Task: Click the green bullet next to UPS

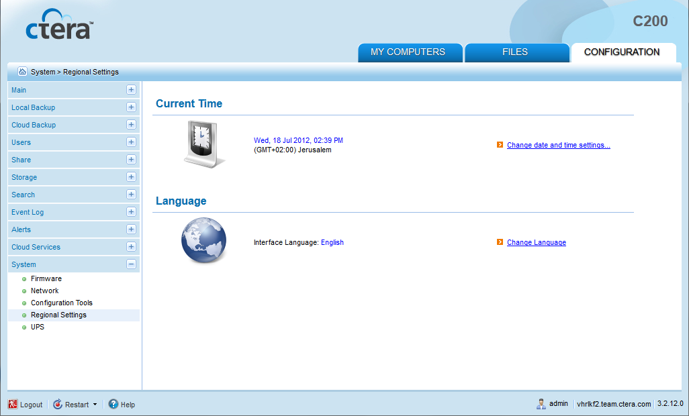Action: (24, 327)
